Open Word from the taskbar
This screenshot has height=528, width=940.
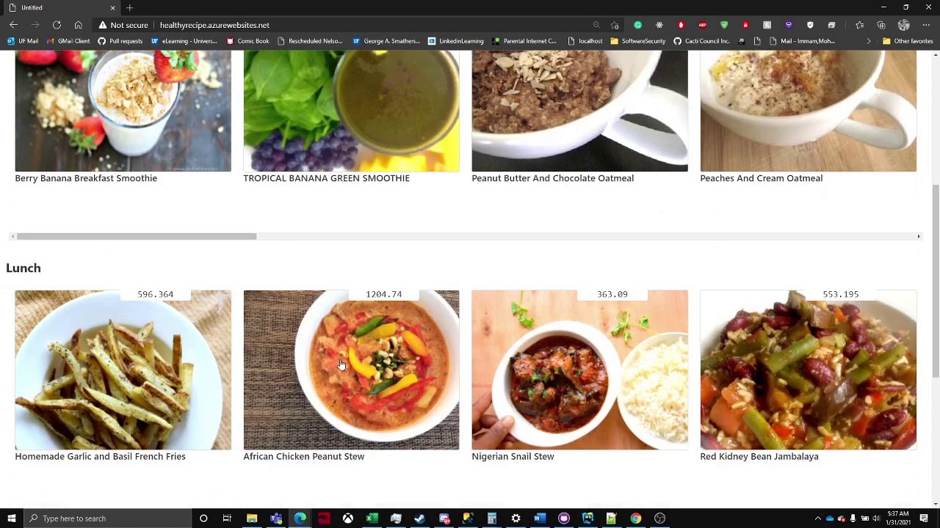pos(540,518)
